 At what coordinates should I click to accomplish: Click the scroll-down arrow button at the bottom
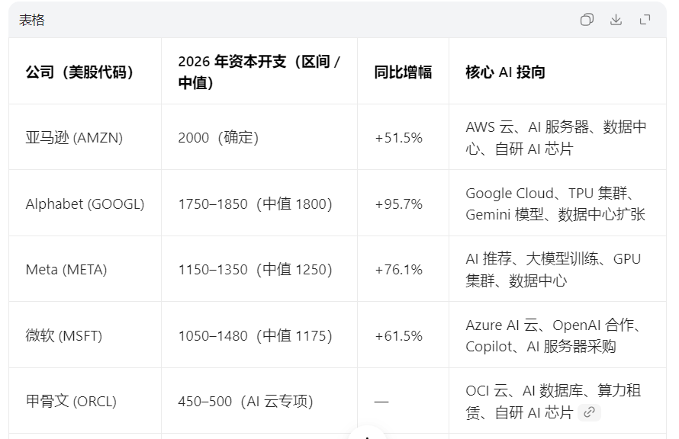367,434
